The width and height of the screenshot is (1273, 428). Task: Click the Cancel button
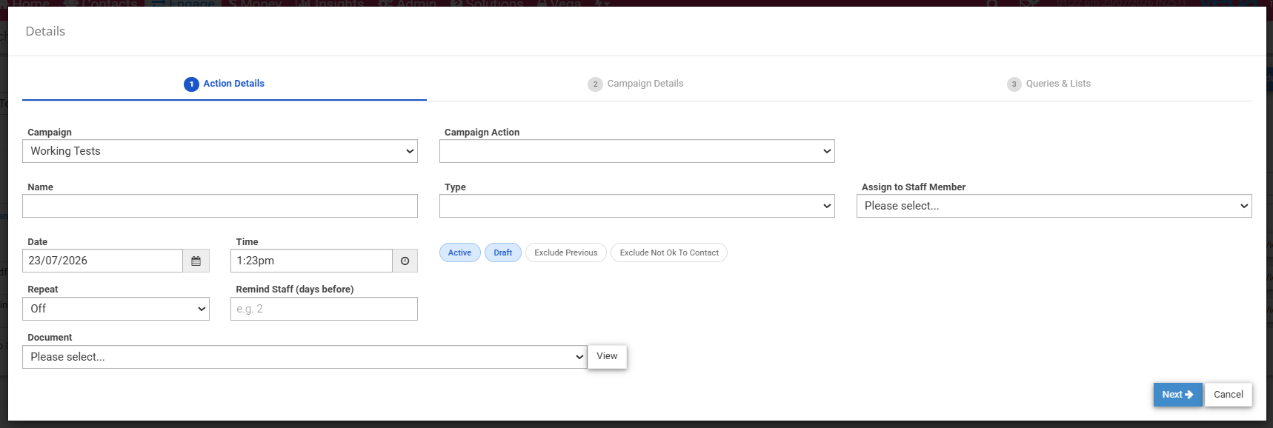[x=1229, y=395]
